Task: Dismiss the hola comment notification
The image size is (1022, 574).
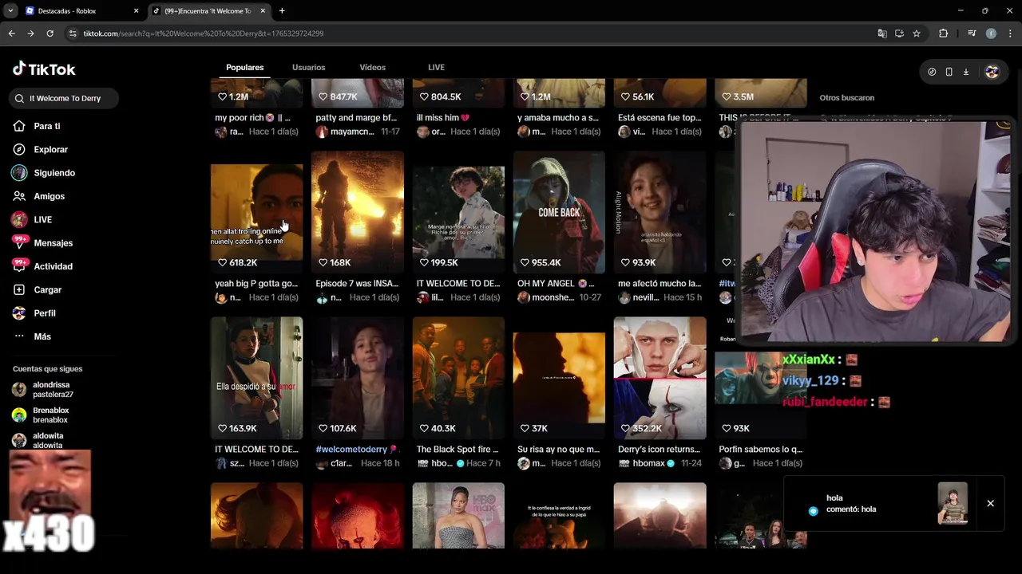Action: pos(990,503)
